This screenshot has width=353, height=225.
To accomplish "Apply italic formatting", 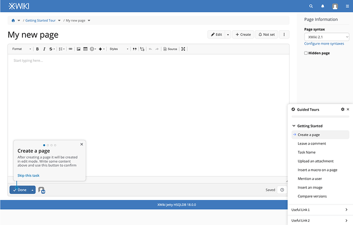I will [44, 49].
